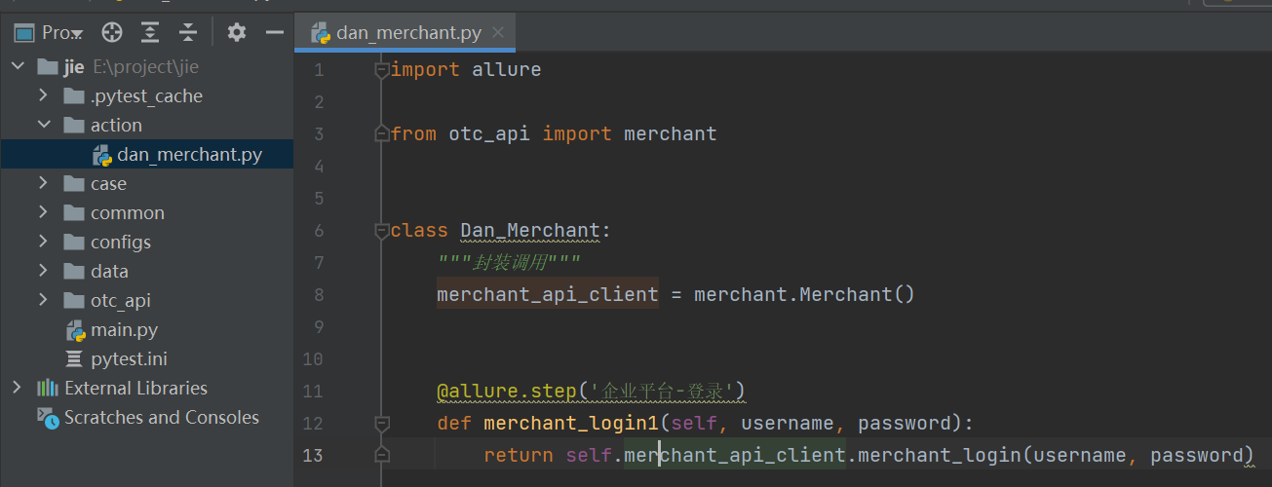Click the .pytest_cache folder icon
This screenshot has height=487, width=1272.
[74, 95]
